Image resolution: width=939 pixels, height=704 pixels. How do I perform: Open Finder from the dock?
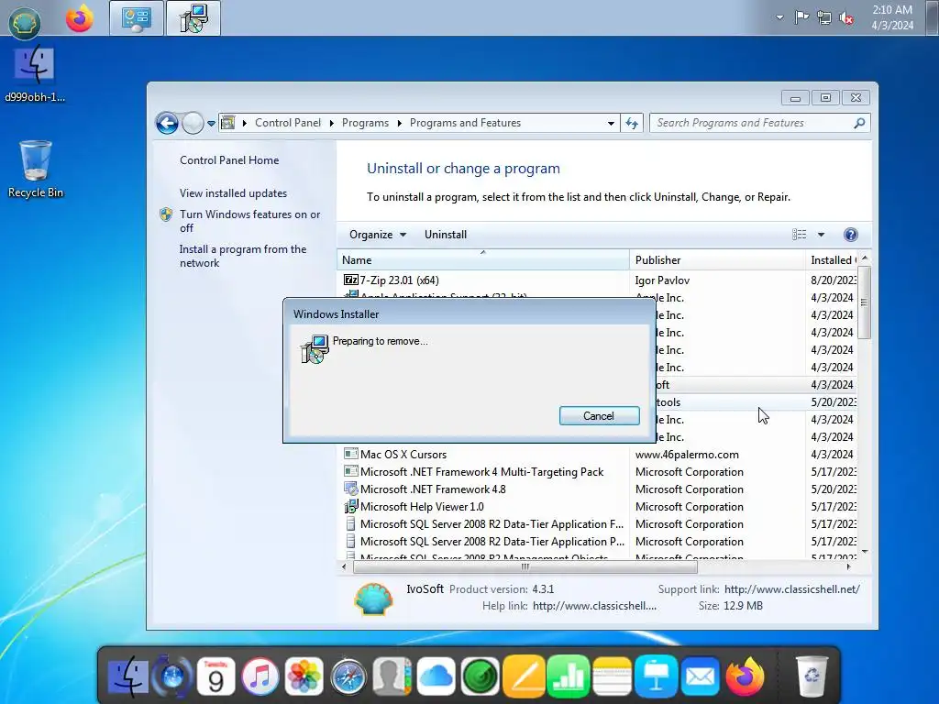pos(128,677)
